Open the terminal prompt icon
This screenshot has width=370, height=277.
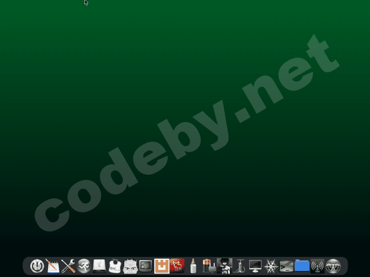click(x=286, y=266)
